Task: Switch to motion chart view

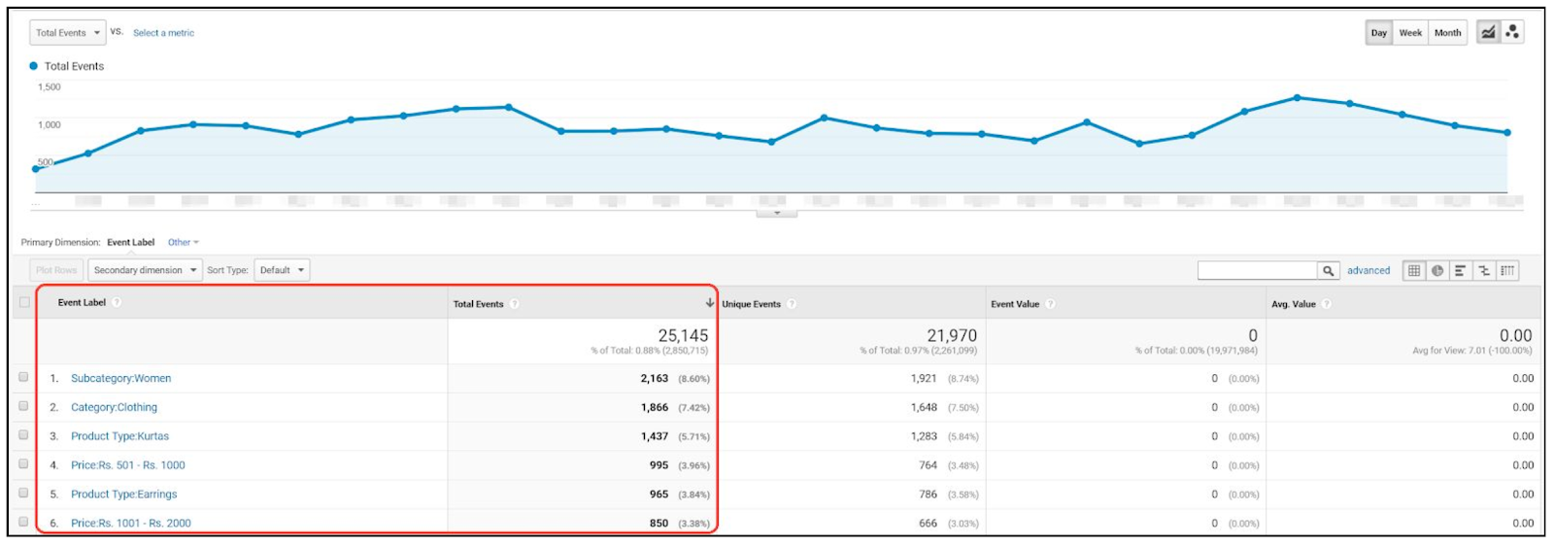Action: pyautogui.click(x=1512, y=32)
